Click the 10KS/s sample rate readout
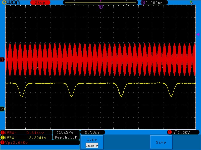 tap(66, 132)
